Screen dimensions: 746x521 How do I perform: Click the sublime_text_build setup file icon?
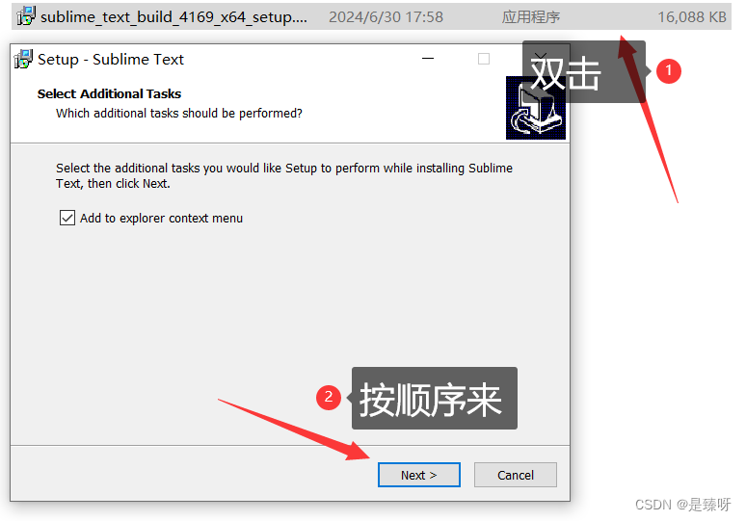pos(26,16)
